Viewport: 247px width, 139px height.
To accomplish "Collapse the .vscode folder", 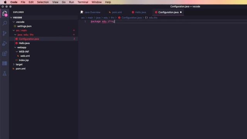I will 14,22.
